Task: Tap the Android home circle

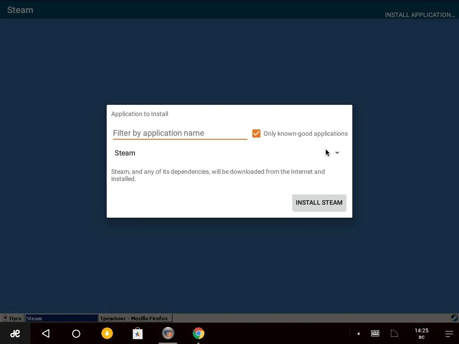Action: pyautogui.click(x=76, y=333)
